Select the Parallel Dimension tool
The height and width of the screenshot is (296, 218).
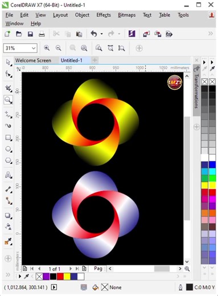tap(8, 190)
